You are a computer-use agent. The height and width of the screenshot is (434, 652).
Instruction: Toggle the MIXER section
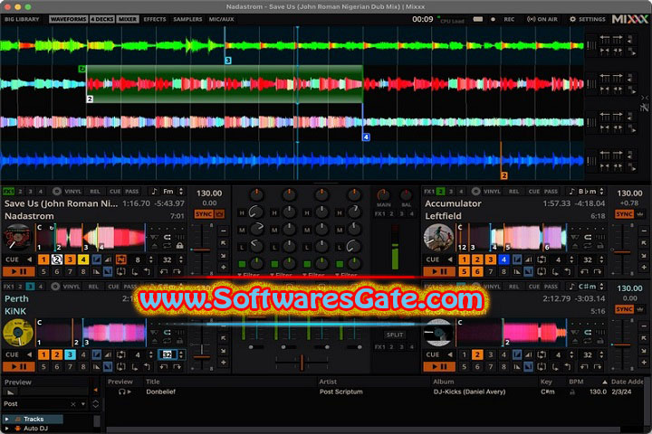[x=128, y=19]
